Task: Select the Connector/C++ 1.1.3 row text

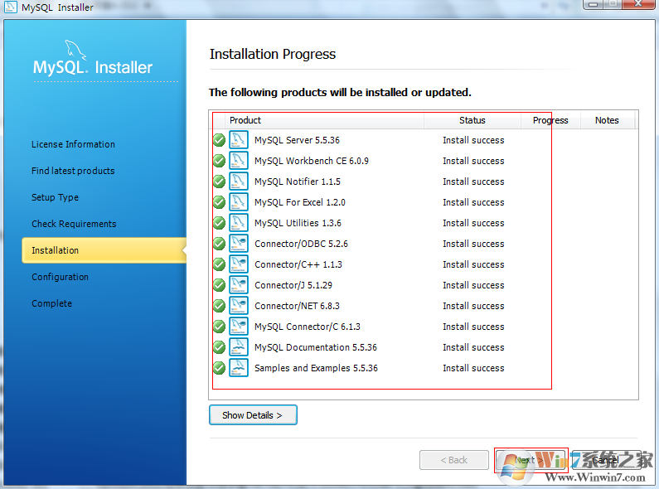Action: coord(298,264)
